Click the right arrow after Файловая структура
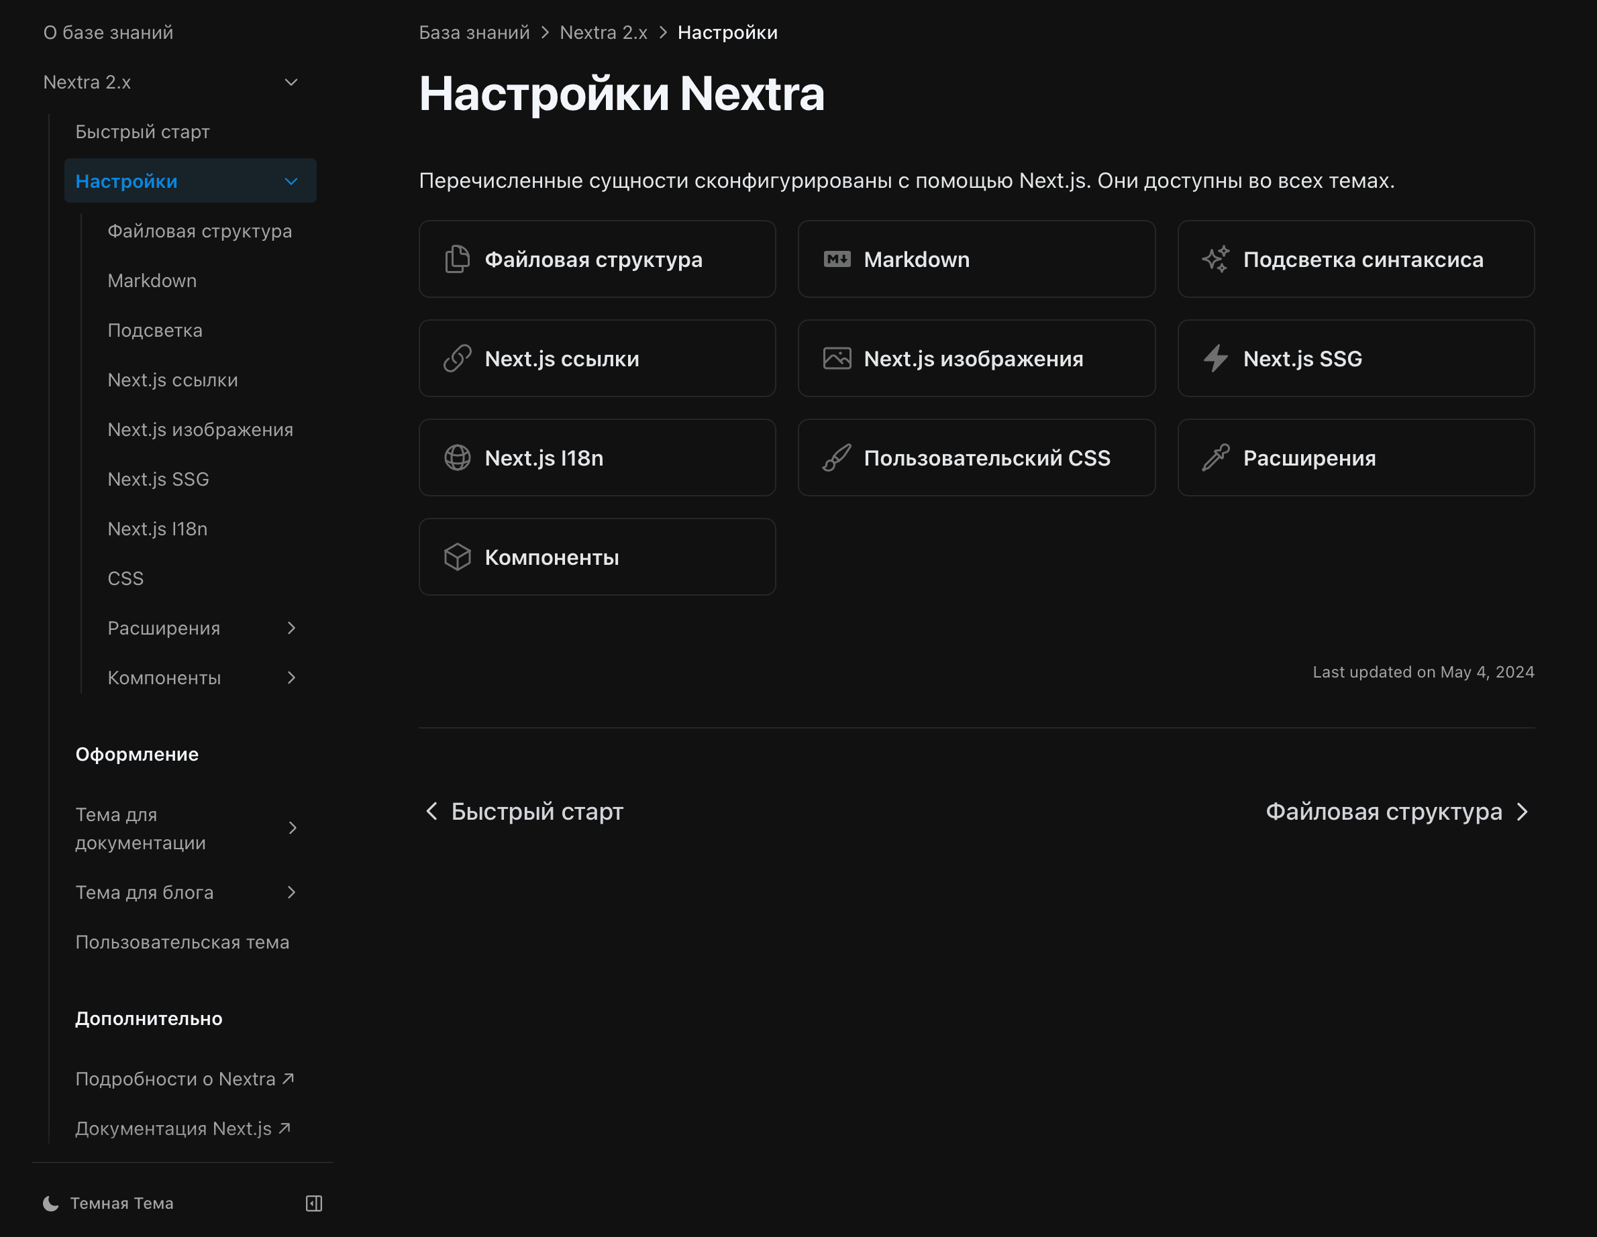Image resolution: width=1597 pixels, height=1237 pixels. tap(1523, 812)
